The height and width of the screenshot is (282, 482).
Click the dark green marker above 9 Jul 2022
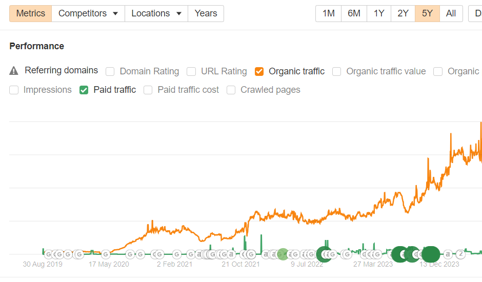324,254
